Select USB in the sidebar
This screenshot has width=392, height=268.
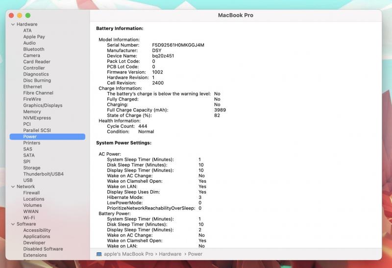pos(28,180)
